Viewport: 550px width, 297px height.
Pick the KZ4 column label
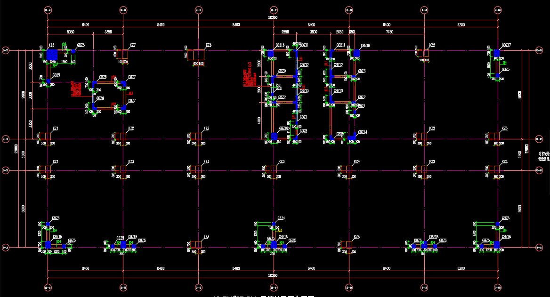(x=357, y=161)
